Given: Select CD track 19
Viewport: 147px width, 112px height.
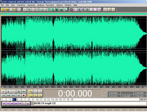Looking at the screenshot, I should [x=72, y=100].
